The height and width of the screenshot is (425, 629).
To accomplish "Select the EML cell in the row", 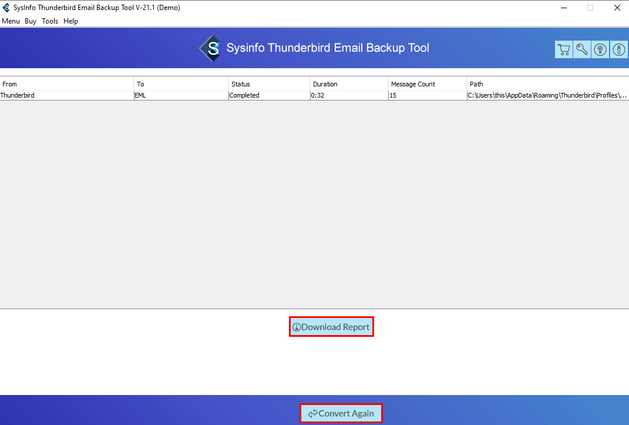I will 181,95.
